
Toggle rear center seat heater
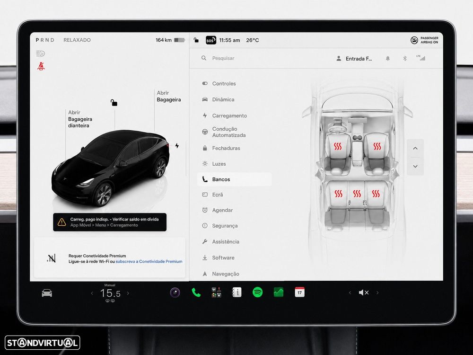click(357, 194)
